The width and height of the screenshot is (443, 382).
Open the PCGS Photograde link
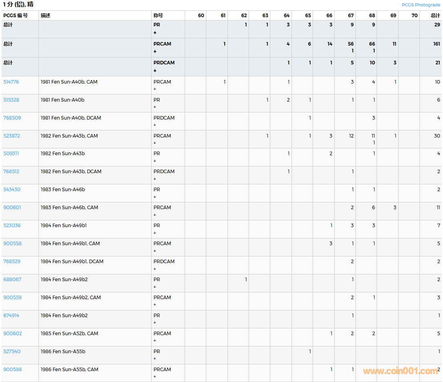pyautogui.click(x=421, y=5)
